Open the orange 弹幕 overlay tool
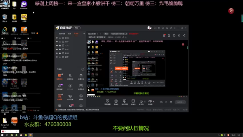Screen dimensions: 243x137 (59, 97)
